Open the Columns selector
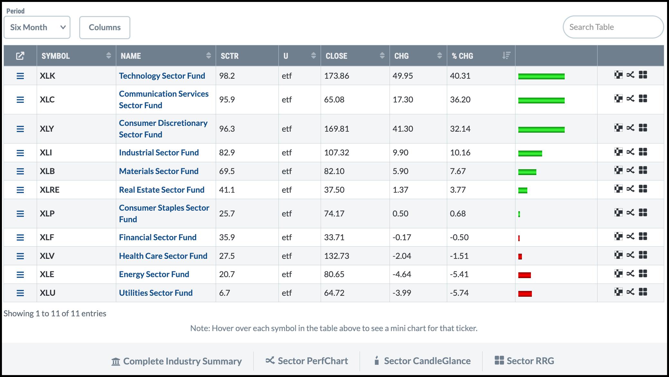 point(105,27)
